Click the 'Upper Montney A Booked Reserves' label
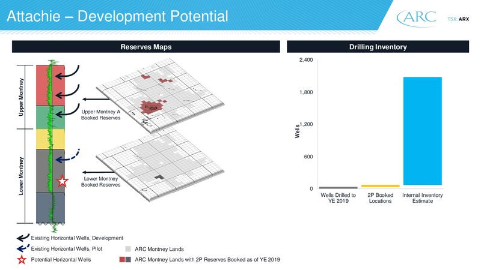This screenshot has height=270, width=481. coord(100,115)
